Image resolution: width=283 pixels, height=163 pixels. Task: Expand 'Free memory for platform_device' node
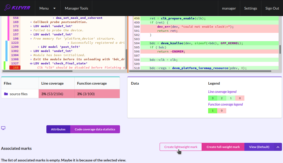coord(31,39)
